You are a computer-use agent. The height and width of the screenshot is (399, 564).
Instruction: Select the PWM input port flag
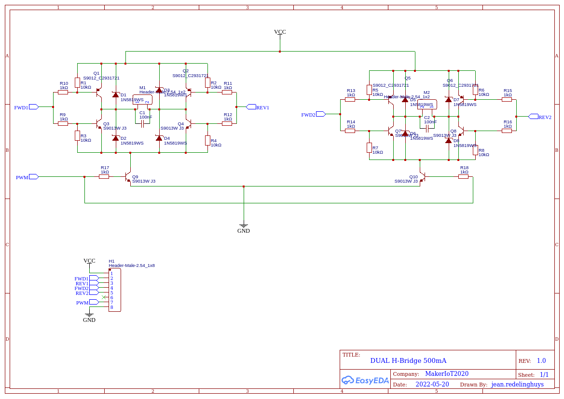pyautogui.click(x=33, y=177)
